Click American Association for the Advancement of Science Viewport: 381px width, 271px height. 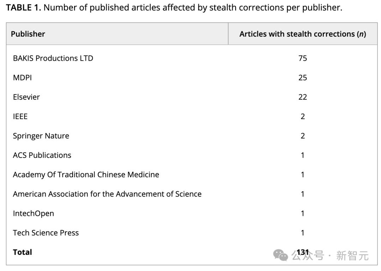pos(107,194)
